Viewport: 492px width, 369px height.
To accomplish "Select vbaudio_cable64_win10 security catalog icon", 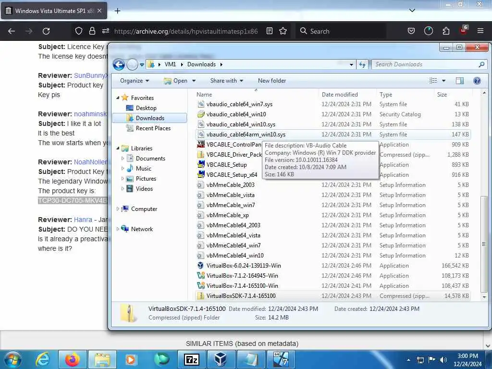I will click(x=201, y=114).
